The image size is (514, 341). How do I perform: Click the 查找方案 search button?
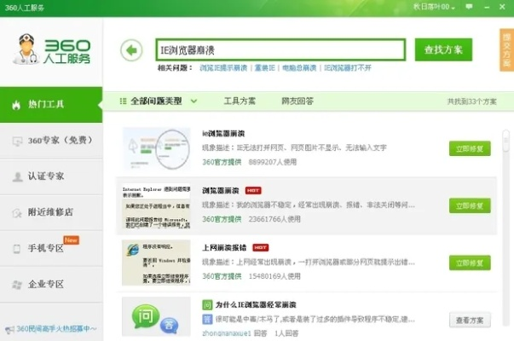[442, 49]
